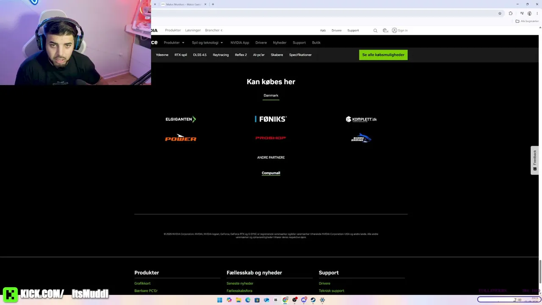The height and width of the screenshot is (305, 542).
Task: Open the Komplett.dk retailer logo
Action: (361, 119)
